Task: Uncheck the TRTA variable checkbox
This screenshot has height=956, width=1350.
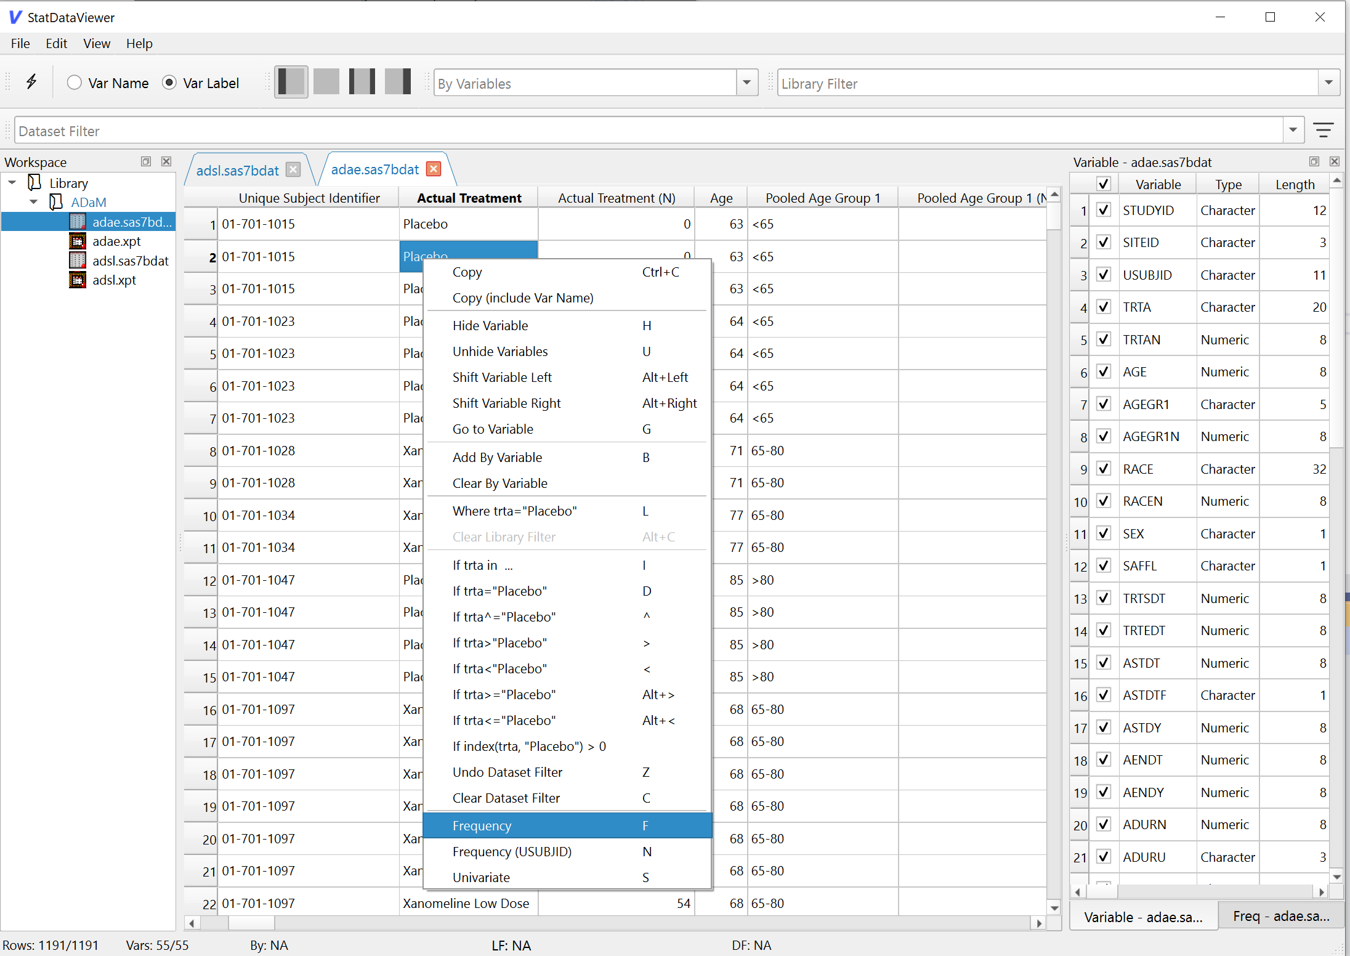Action: tap(1104, 307)
